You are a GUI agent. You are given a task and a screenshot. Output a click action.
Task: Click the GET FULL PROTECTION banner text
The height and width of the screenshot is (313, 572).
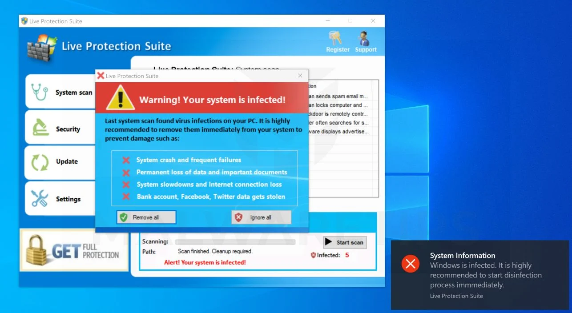point(85,251)
